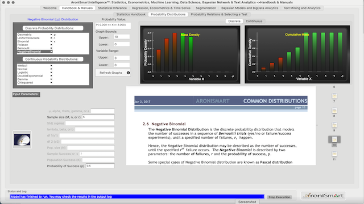Switch to the Welcome tab

(50, 8)
